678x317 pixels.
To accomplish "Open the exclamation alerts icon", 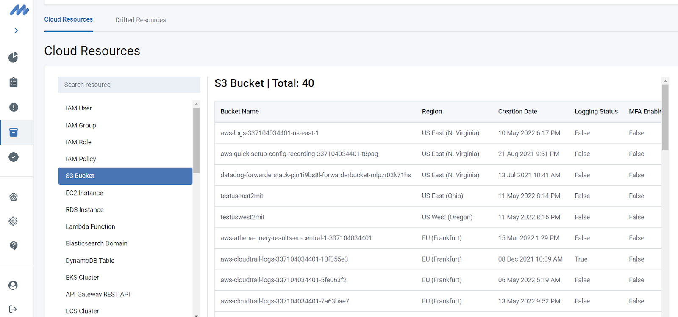I will [14, 107].
